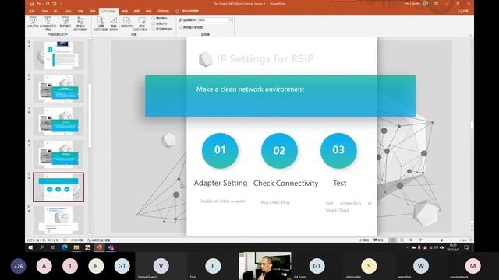Toggle the Use Presenter View checkbox

point(180,27)
